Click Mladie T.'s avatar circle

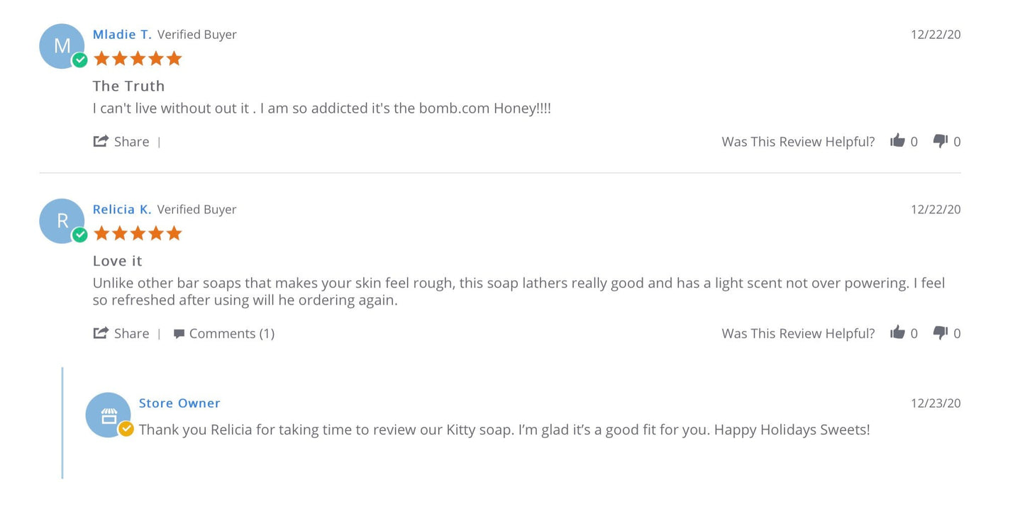(62, 46)
